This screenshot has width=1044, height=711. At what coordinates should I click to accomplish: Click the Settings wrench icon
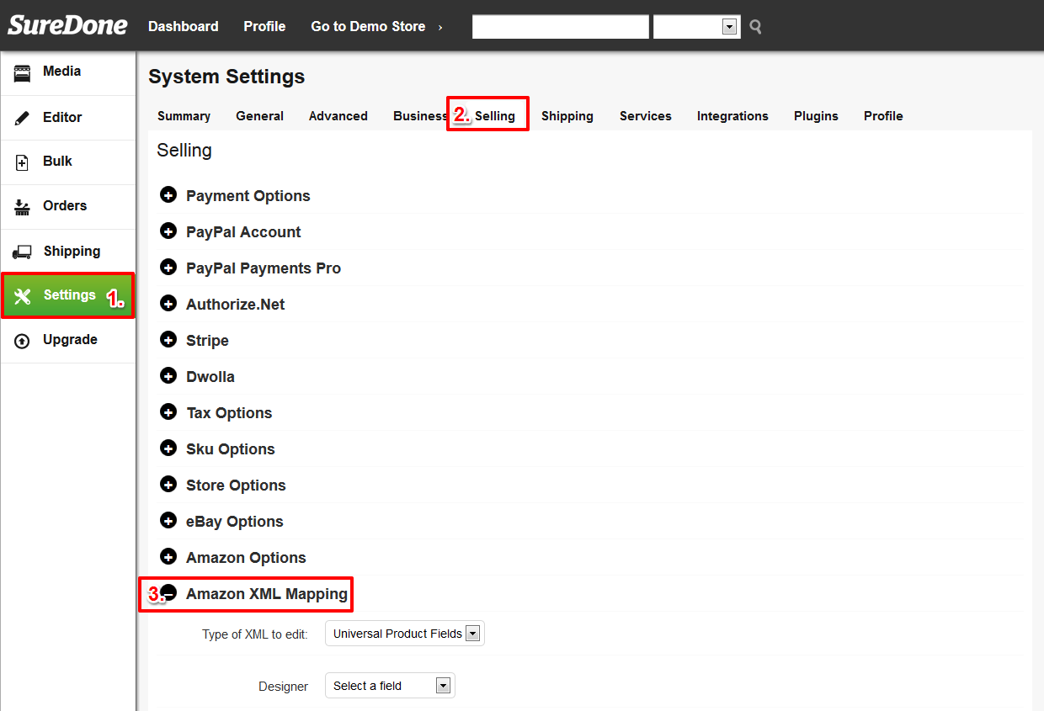coord(23,296)
